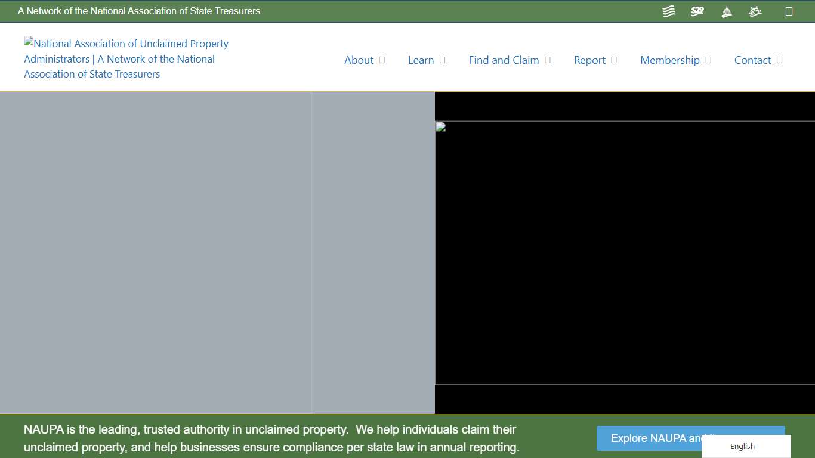This screenshot has height=458, width=815.
Task: Select the waves NAST network icon
Action: [668, 11]
